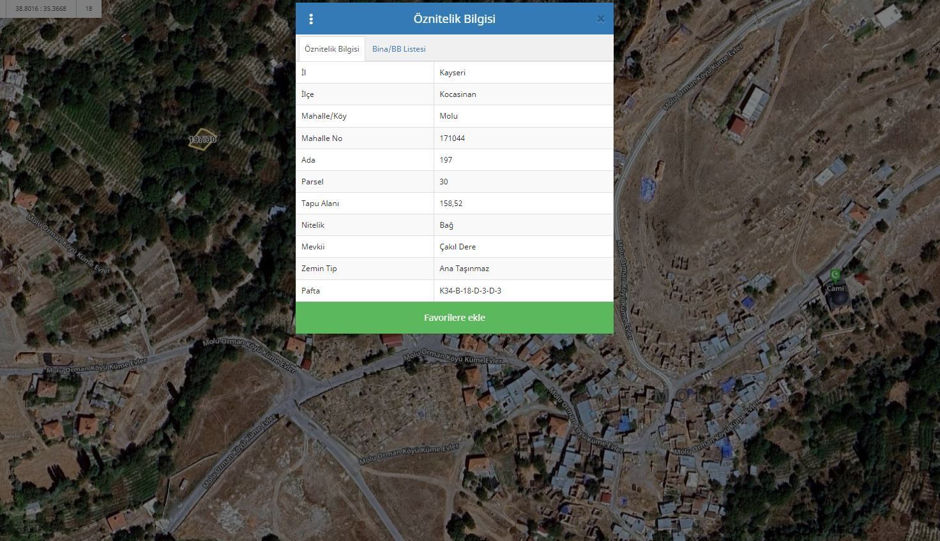This screenshot has width=940, height=541.
Task: Select the Ada value 197
Action: (446, 160)
